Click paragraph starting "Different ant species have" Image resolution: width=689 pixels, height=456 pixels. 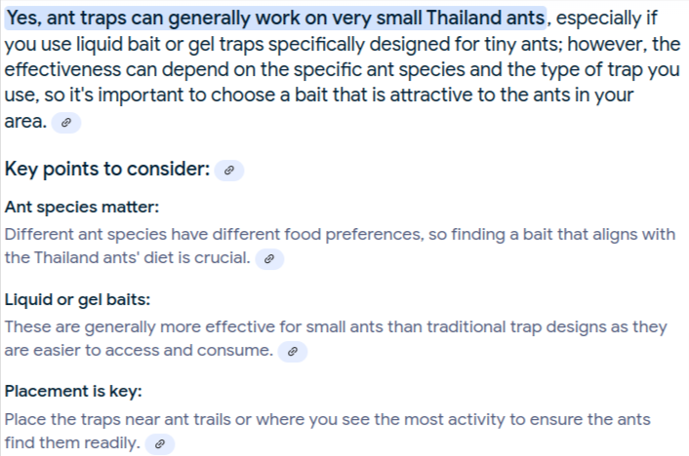(340, 246)
